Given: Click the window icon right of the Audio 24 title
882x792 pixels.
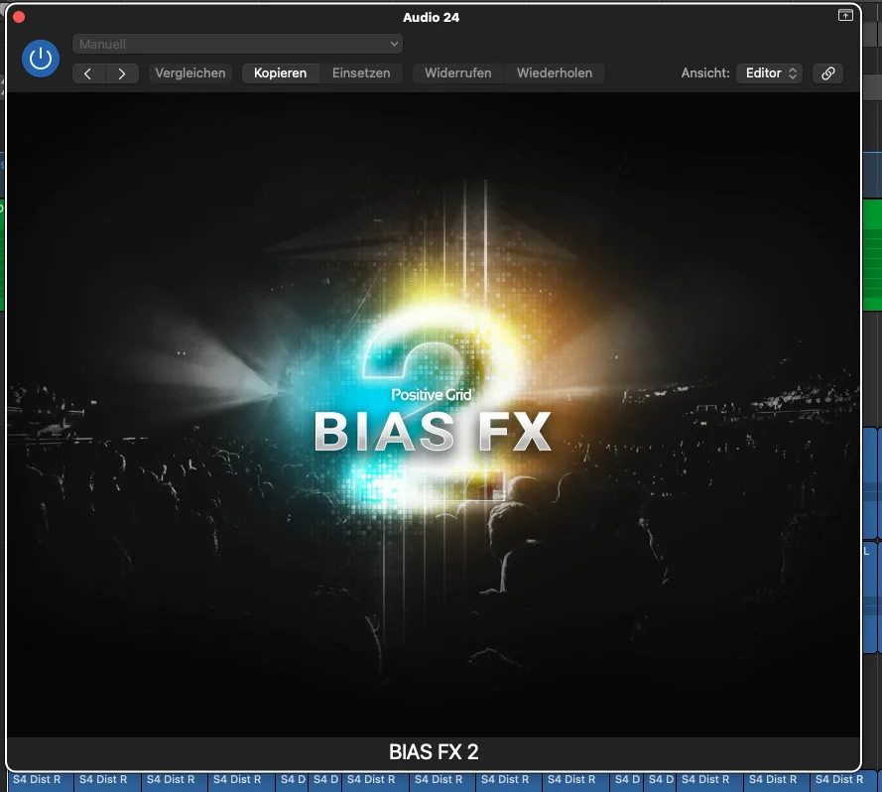Looking at the screenshot, I should tap(845, 15).
